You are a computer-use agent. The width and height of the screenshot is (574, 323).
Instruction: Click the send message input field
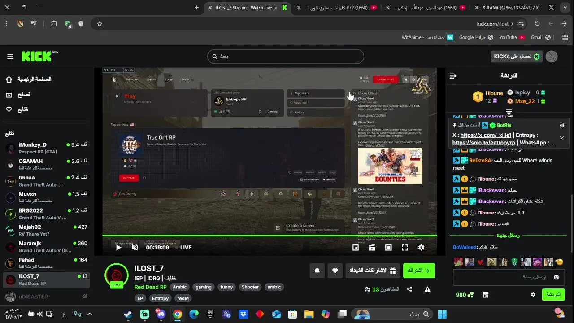pyautogui.click(x=508, y=277)
